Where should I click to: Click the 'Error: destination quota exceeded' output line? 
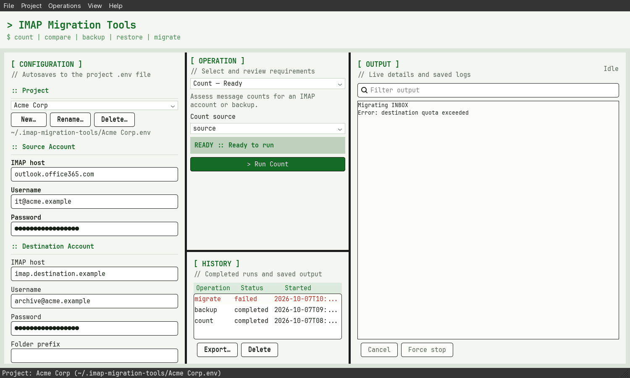(413, 113)
